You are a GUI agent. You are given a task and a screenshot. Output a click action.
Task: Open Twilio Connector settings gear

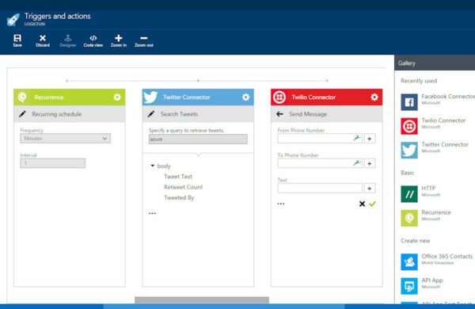[374, 97]
